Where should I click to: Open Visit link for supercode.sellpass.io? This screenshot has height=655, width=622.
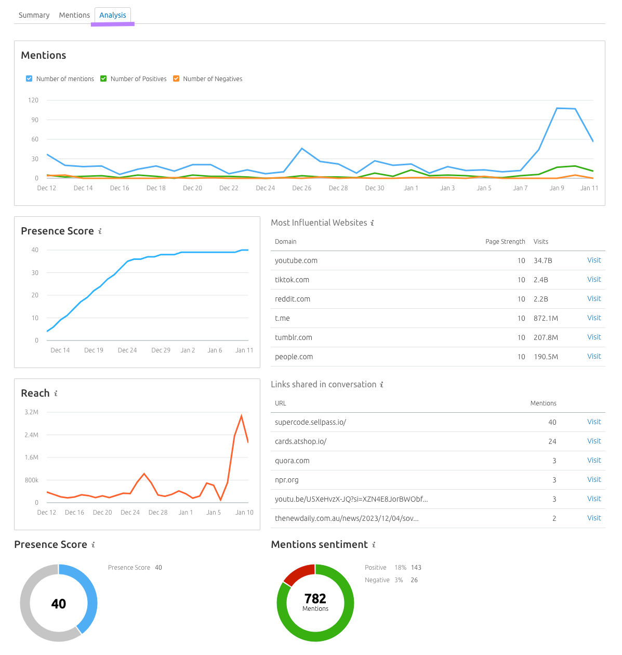click(594, 422)
